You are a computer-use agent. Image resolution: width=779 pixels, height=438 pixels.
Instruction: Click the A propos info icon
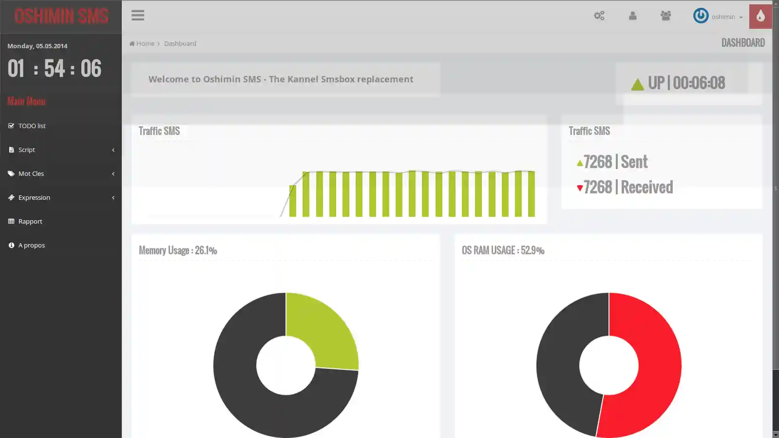tap(11, 246)
